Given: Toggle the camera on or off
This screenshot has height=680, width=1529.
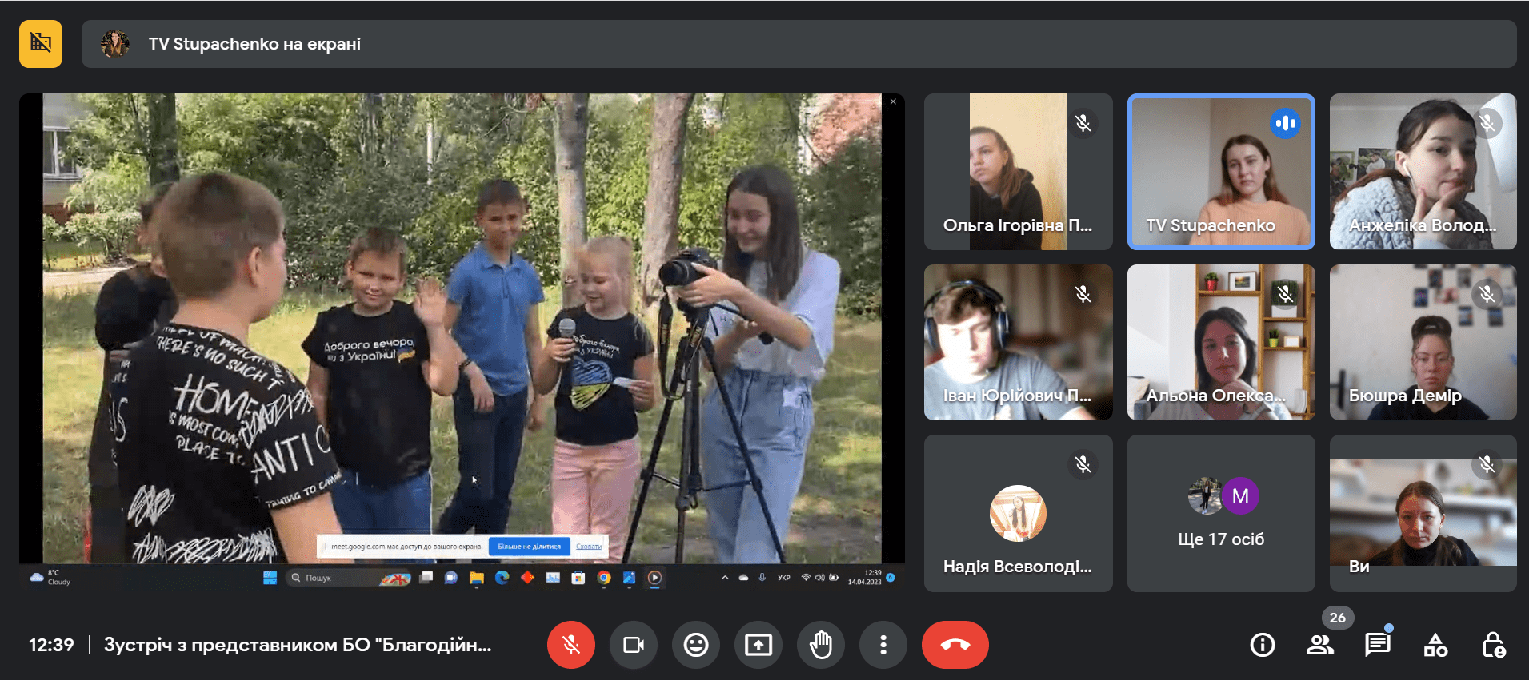Looking at the screenshot, I should coord(633,645).
